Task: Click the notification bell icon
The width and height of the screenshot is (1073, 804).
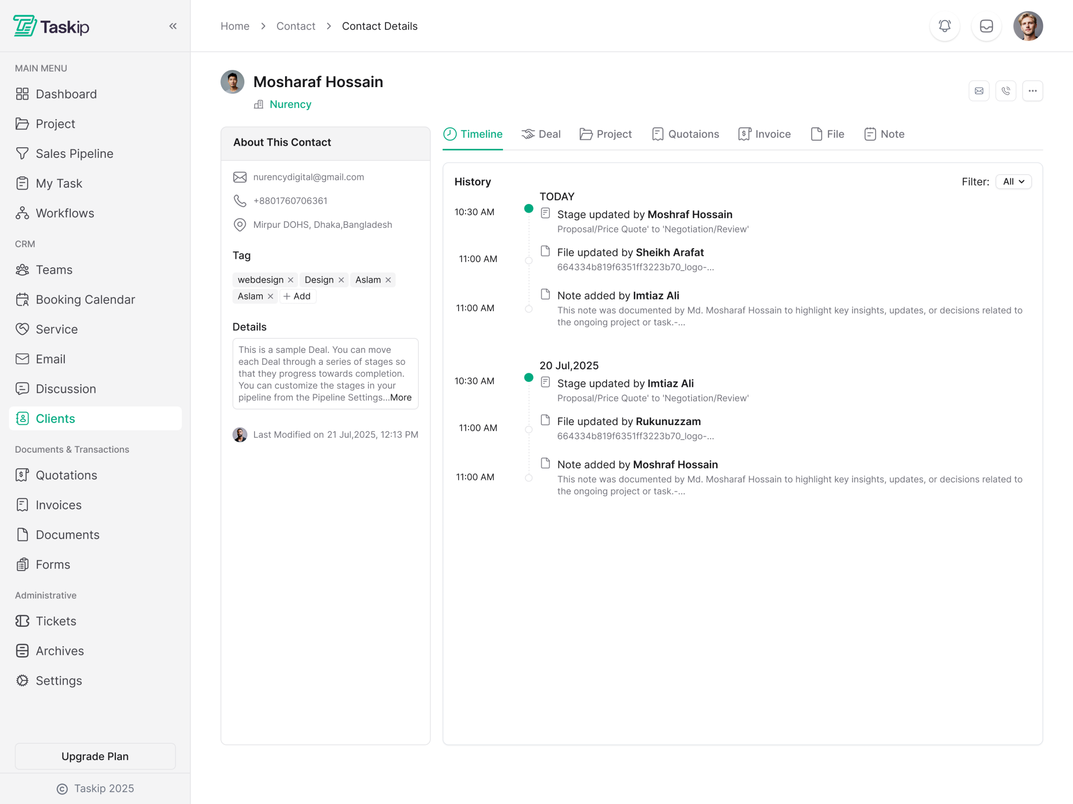Action: [944, 26]
